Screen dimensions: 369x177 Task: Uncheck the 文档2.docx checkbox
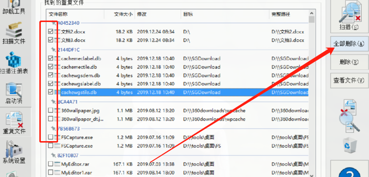coord(50,32)
